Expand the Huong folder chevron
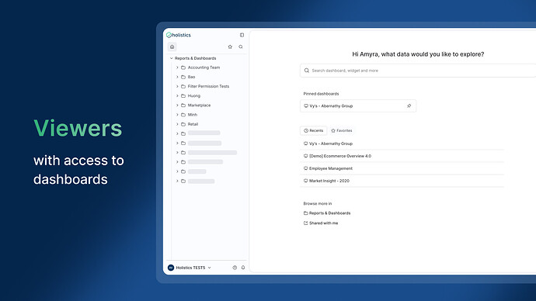 coord(177,96)
